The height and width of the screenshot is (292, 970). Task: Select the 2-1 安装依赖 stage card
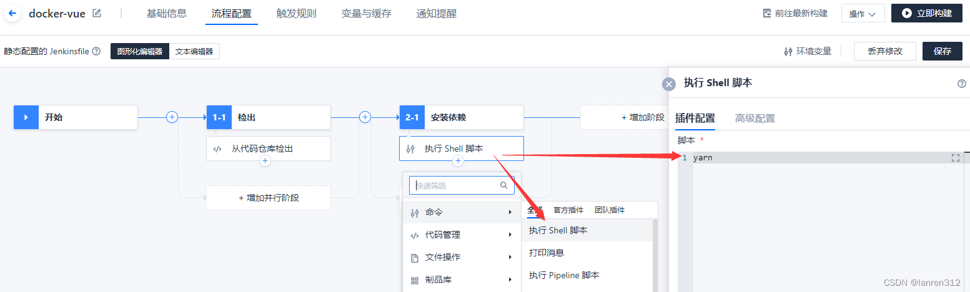tap(462, 117)
